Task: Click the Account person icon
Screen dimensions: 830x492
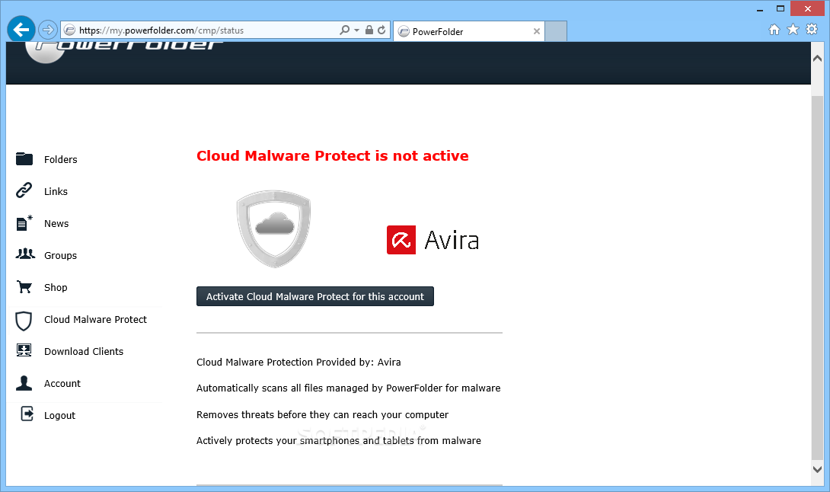Action: pos(24,383)
